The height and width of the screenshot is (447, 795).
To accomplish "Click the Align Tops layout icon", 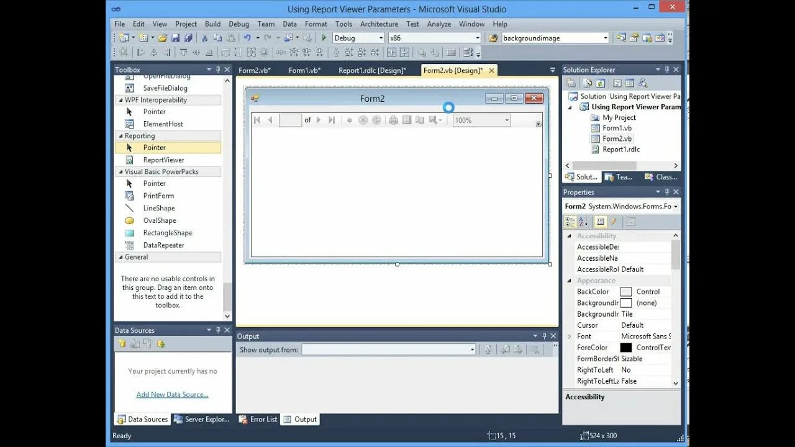I will click(x=184, y=53).
